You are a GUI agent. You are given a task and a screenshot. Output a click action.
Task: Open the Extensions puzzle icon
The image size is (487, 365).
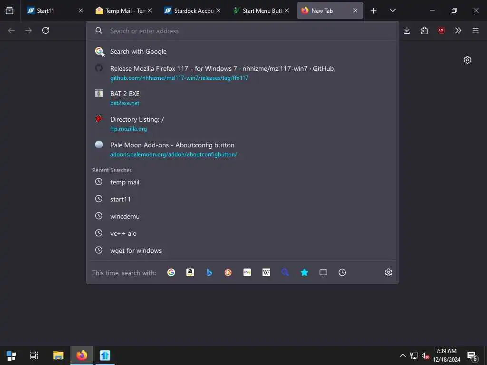(424, 30)
